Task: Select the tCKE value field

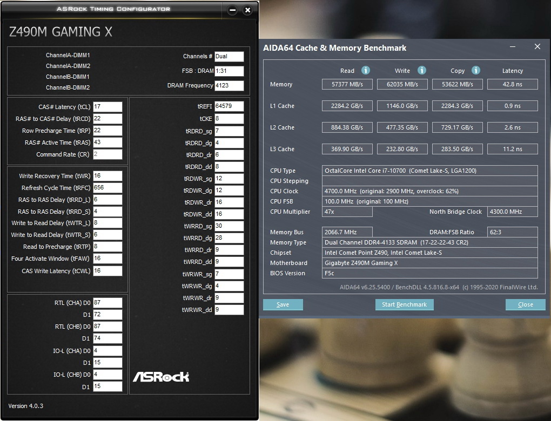Action: click(229, 119)
